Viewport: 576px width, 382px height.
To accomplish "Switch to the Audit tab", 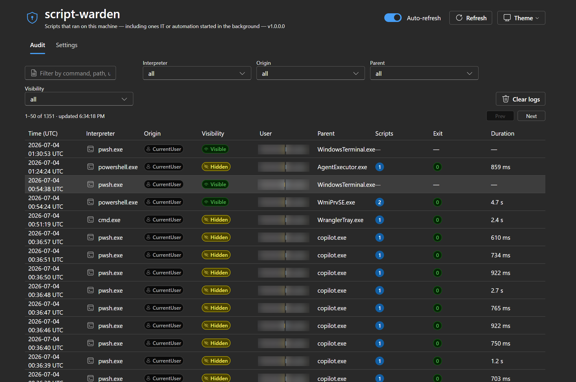I will [x=38, y=45].
